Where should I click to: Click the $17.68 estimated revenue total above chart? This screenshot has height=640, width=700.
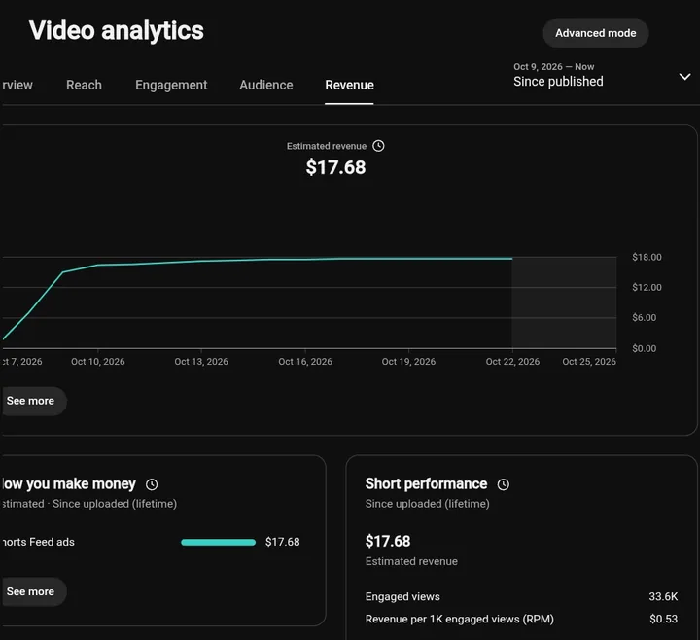point(335,167)
